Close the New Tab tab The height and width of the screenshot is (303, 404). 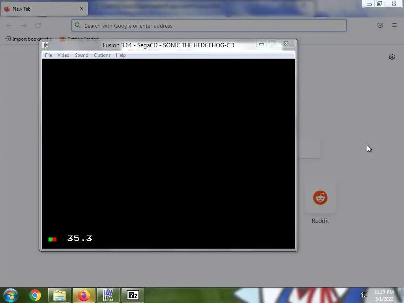point(82,9)
